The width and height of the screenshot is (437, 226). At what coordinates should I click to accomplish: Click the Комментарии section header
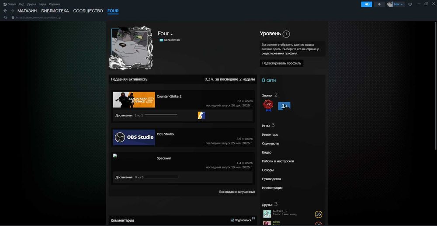click(122, 220)
